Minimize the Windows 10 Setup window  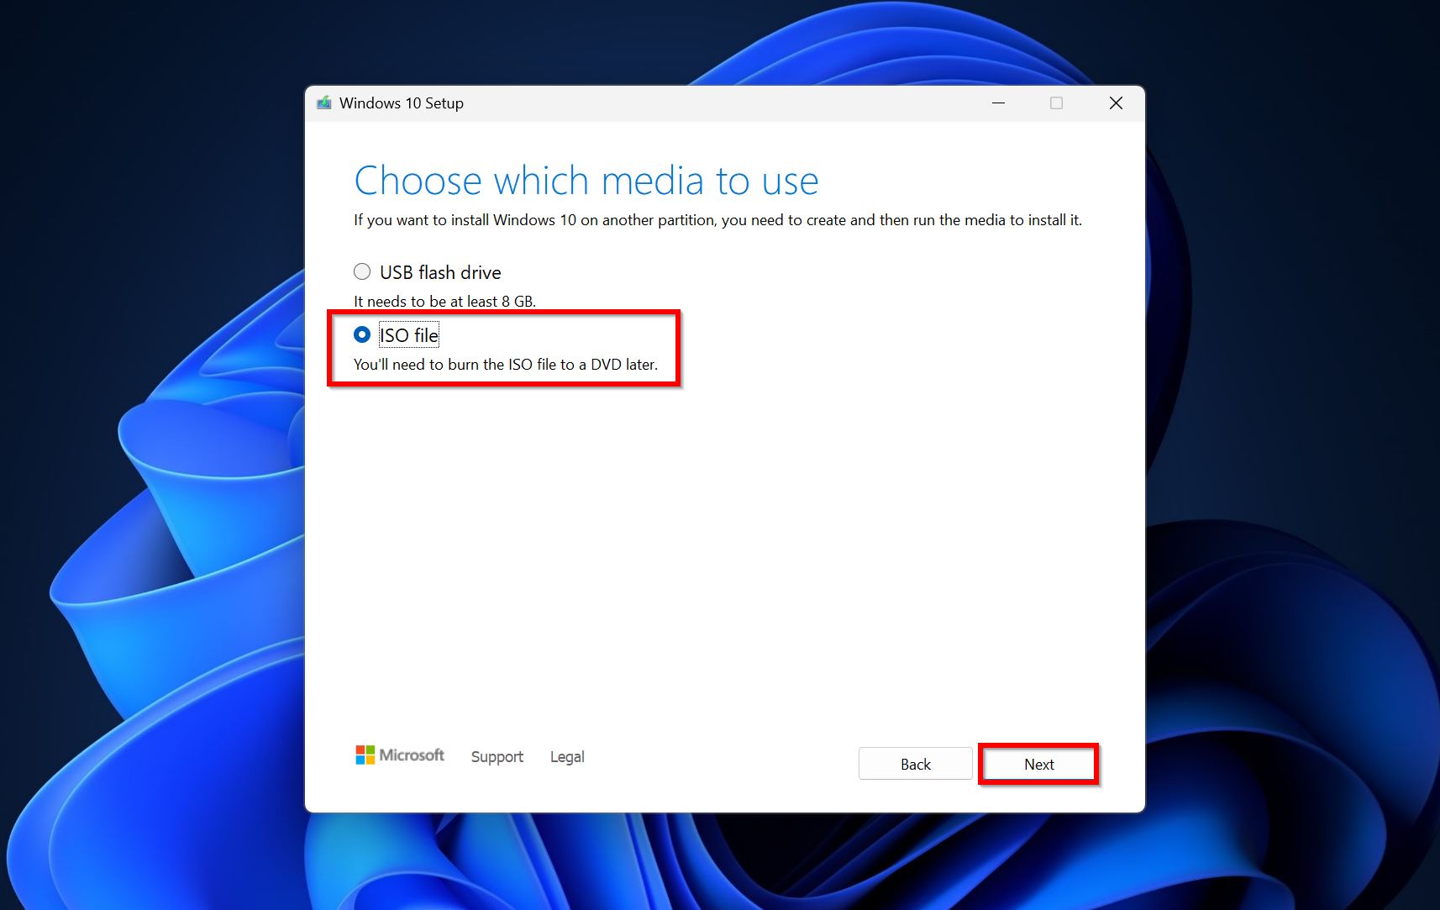(x=998, y=103)
